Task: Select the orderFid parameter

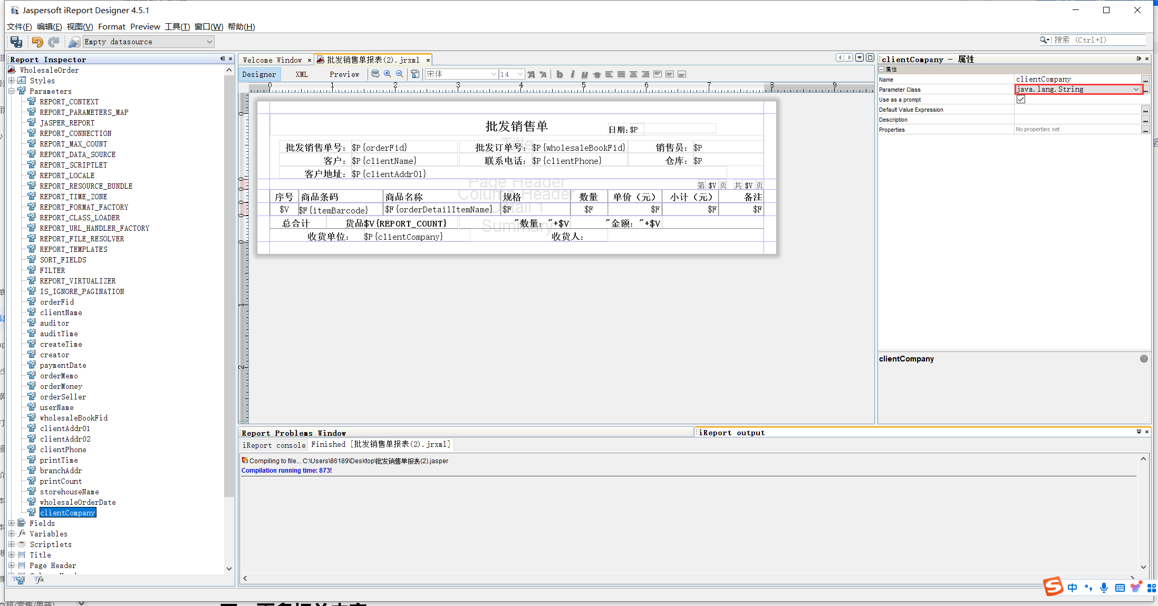Action: point(57,302)
